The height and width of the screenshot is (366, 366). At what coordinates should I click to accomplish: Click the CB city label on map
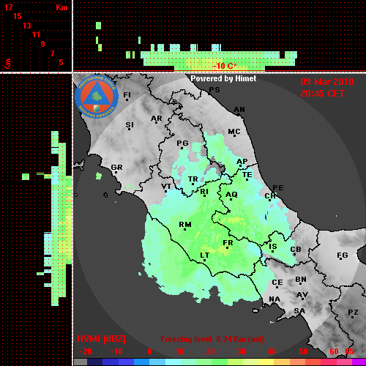pos(296,250)
